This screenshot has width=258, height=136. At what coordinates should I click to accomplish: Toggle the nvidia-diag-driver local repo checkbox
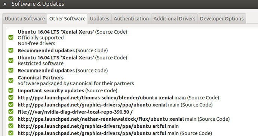[x=11, y=112]
